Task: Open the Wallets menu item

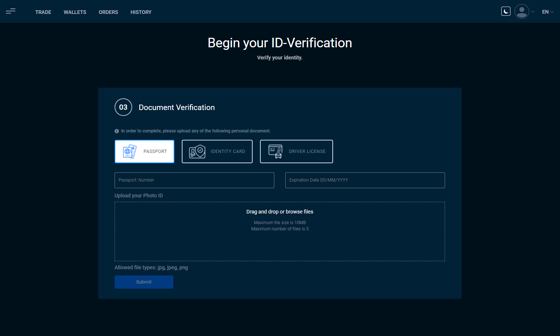Action: point(75,12)
